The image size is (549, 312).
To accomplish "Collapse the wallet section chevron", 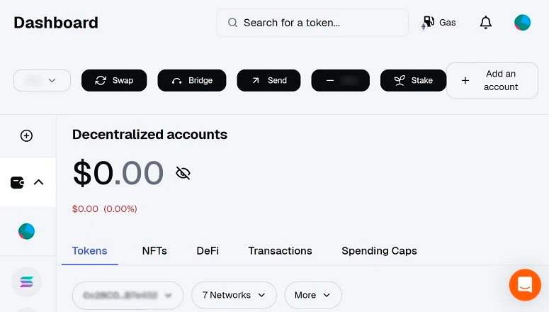I will tap(39, 182).
